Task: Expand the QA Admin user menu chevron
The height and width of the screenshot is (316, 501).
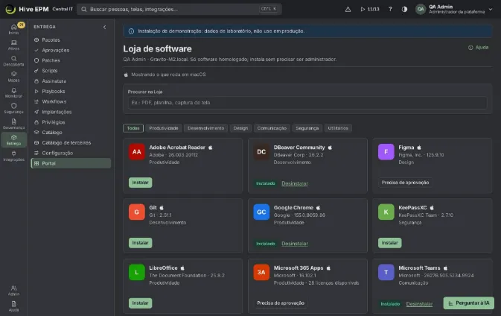Action: (x=491, y=9)
